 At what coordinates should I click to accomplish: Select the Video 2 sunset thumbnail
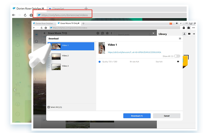56,57
